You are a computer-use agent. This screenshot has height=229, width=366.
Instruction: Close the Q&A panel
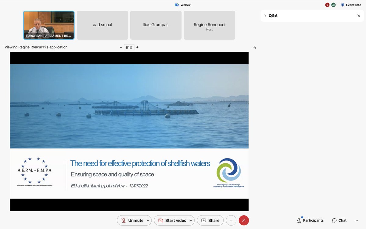(359, 16)
